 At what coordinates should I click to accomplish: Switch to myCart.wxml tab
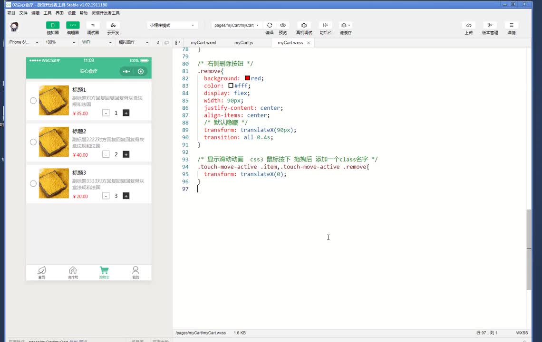(x=203, y=42)
